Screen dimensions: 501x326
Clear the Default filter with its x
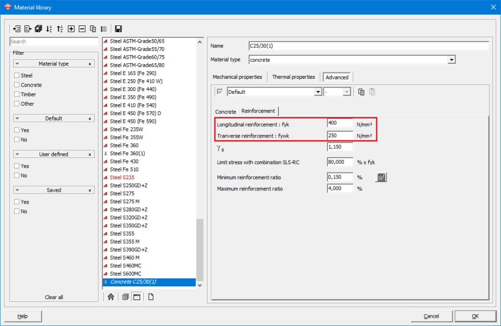[90, 118]
